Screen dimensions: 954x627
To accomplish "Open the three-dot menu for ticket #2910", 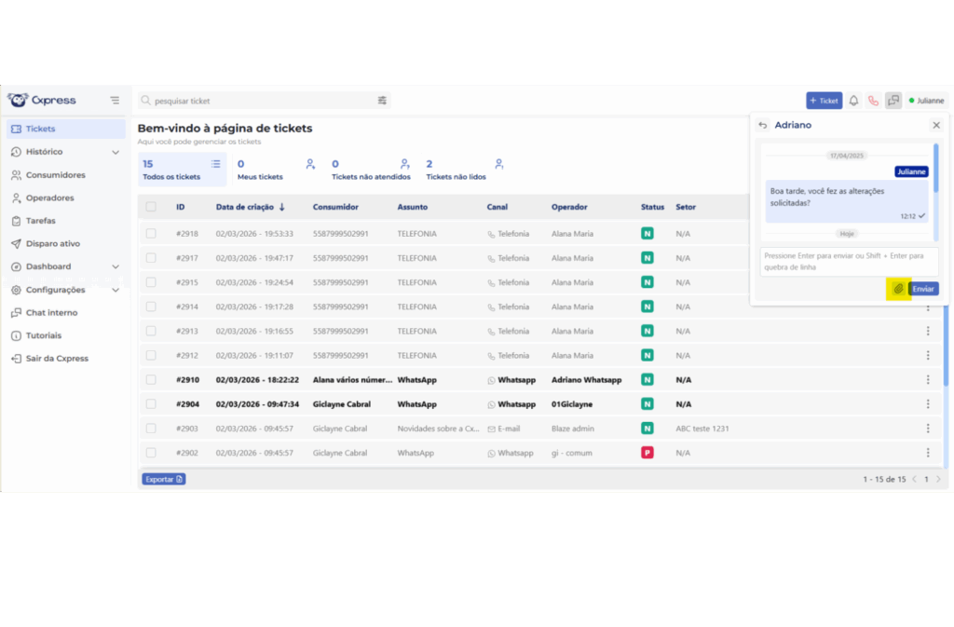I will tap(928, 380).
